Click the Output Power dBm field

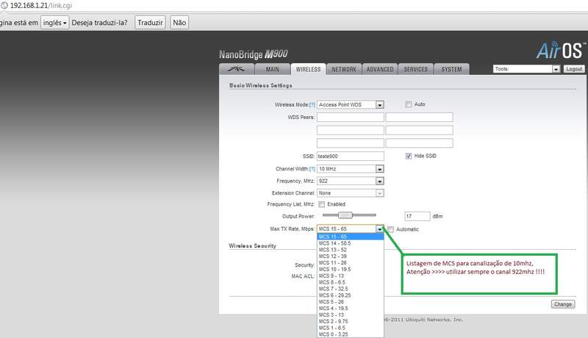417,216
